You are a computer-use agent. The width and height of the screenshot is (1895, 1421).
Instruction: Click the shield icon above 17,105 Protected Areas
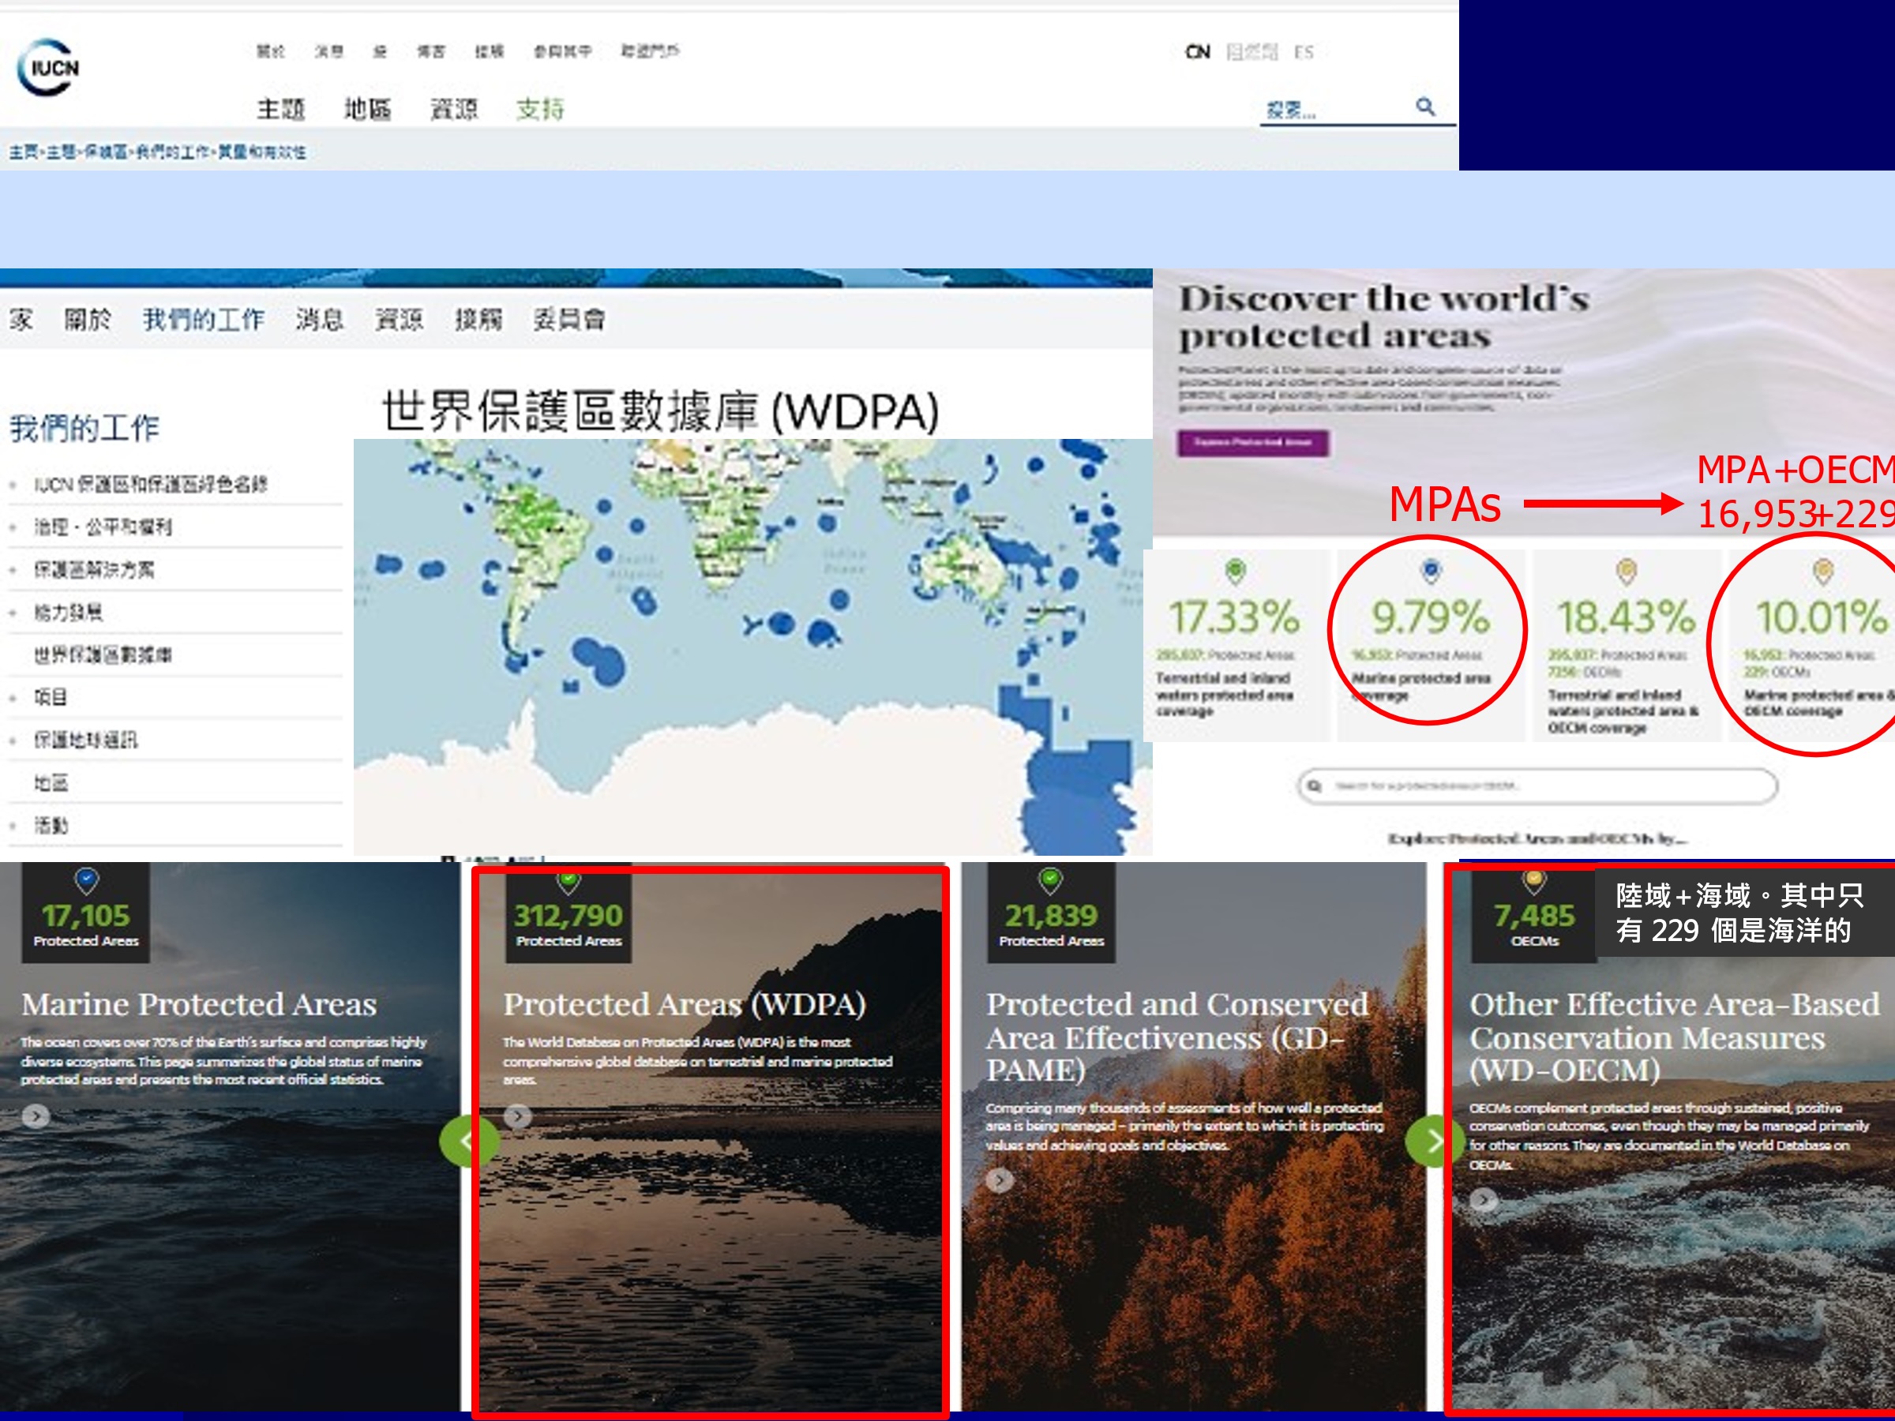coord(87,879)
